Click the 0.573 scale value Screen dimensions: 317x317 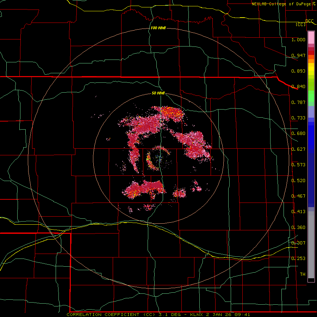(x=298, y=165)
